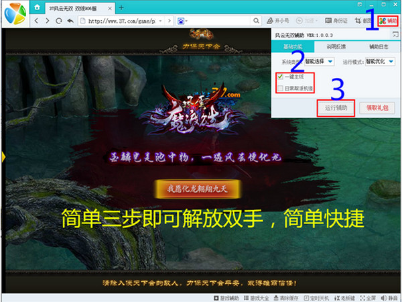Toggle 全屏 fullscreen in status bar
This screenshot has height=302, width=402.
point(368,298)
